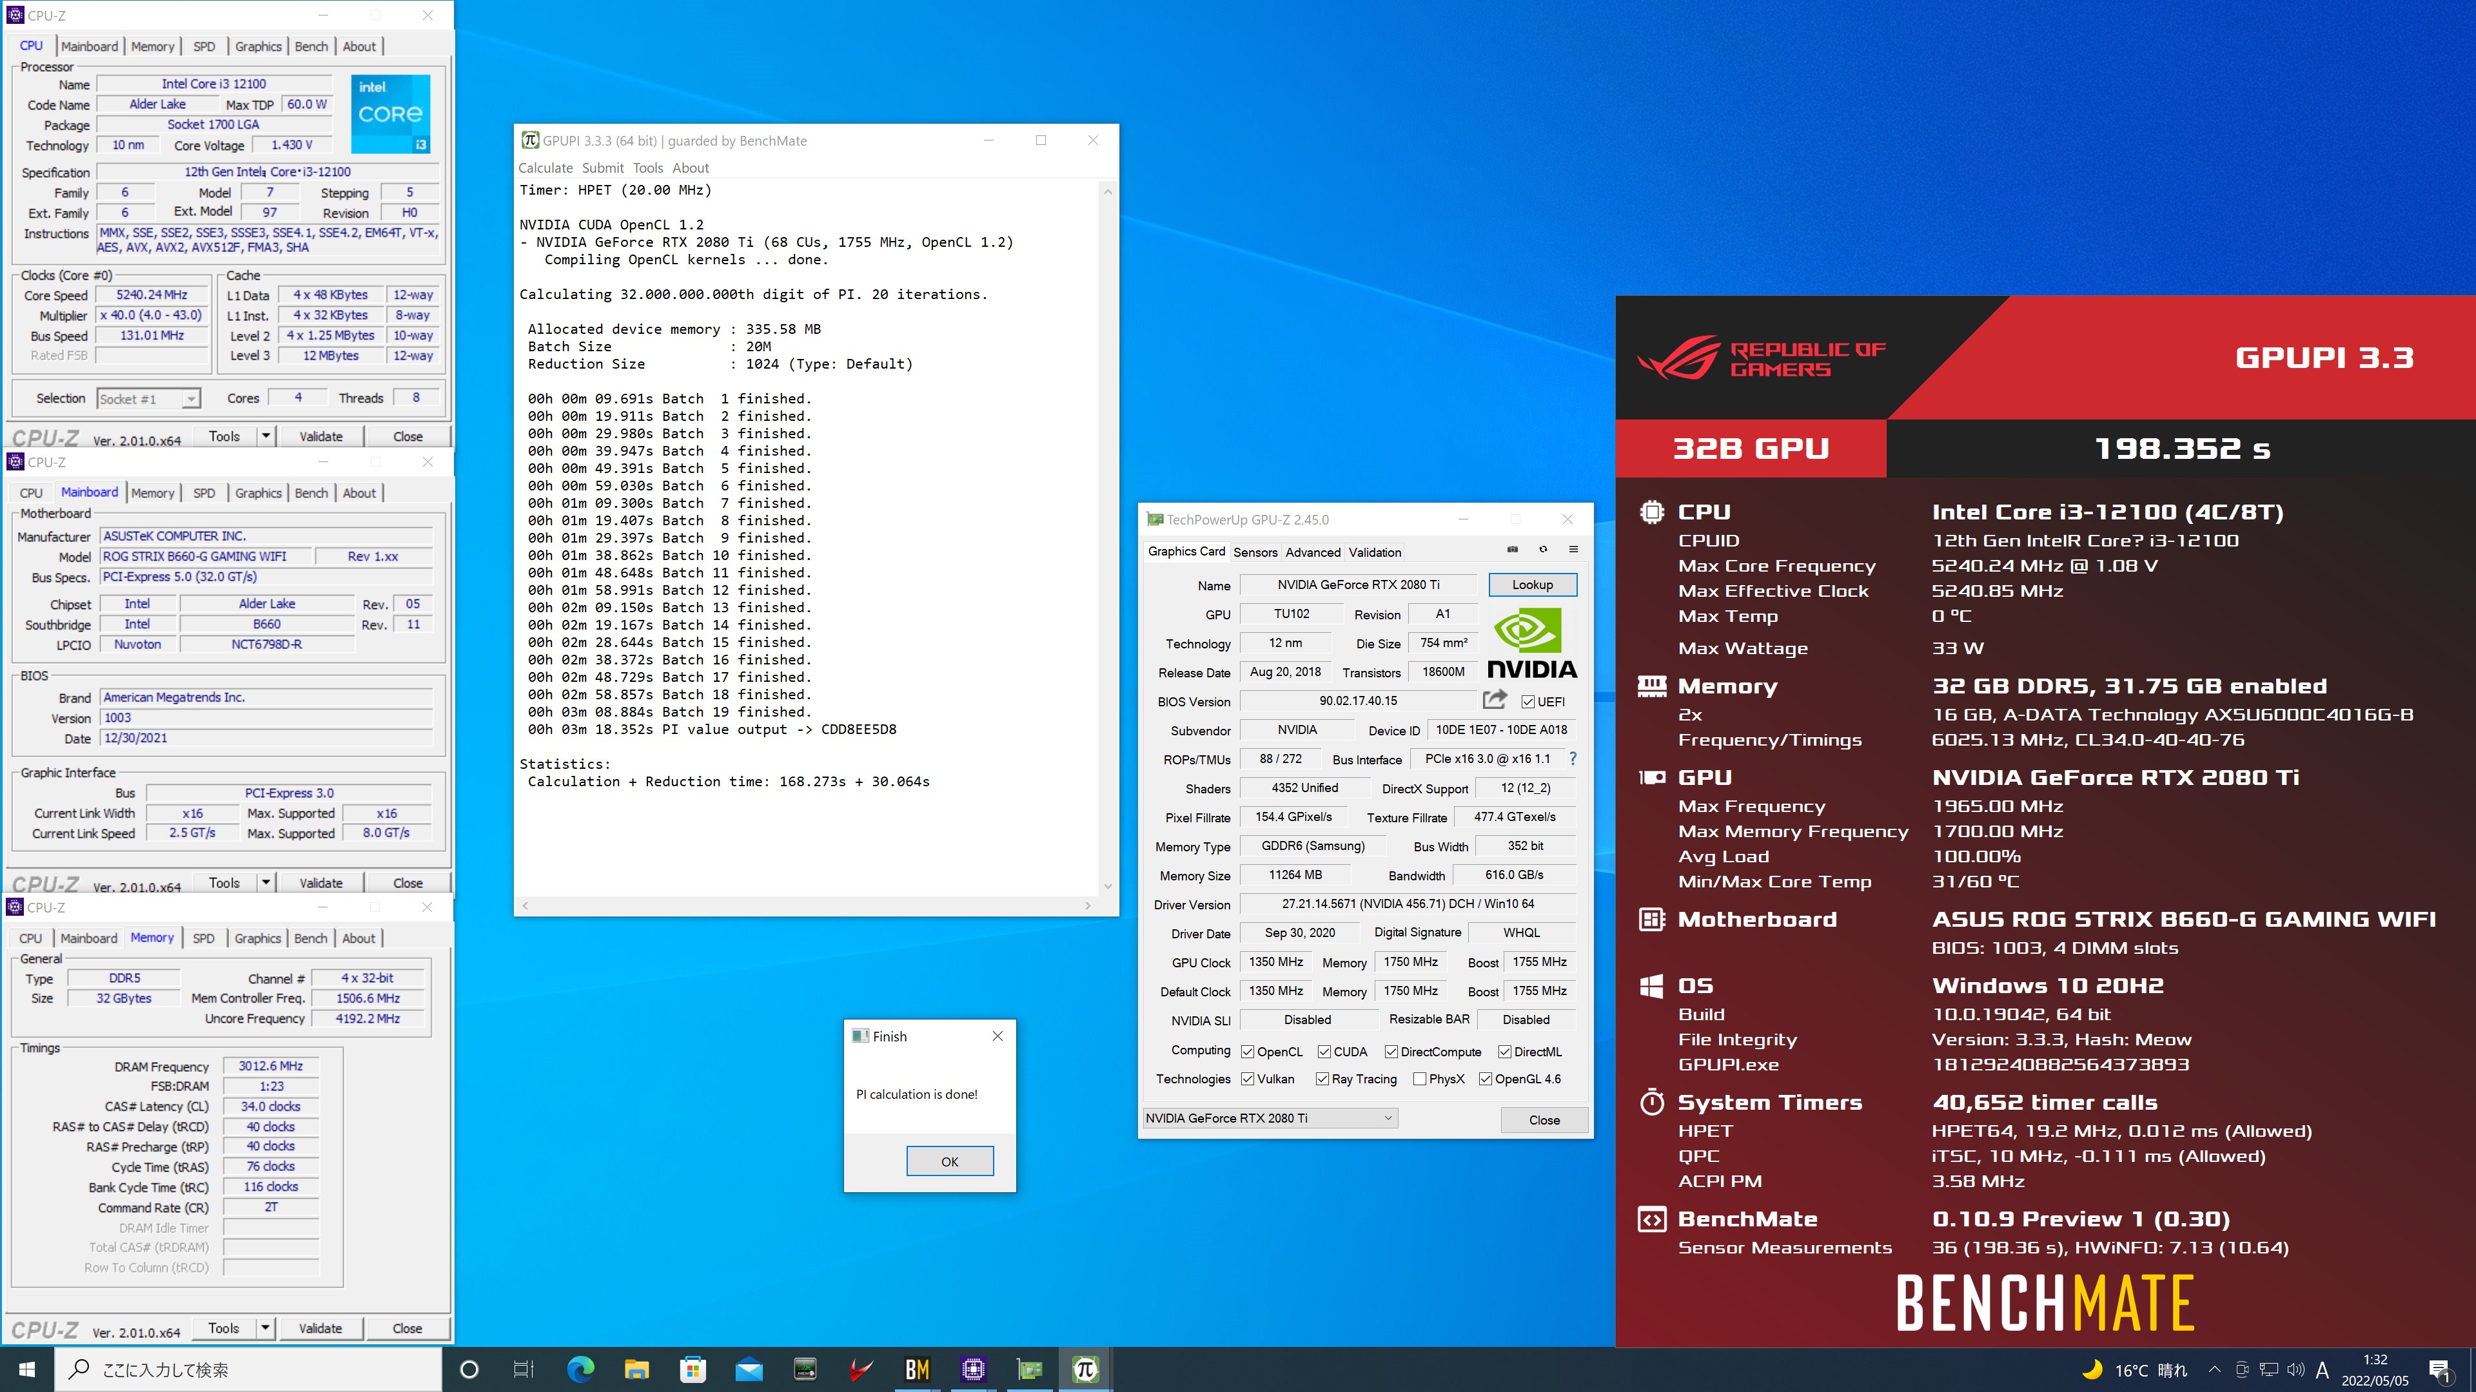Open the Socket #1 selection dropdown

(x=148, y=399)
